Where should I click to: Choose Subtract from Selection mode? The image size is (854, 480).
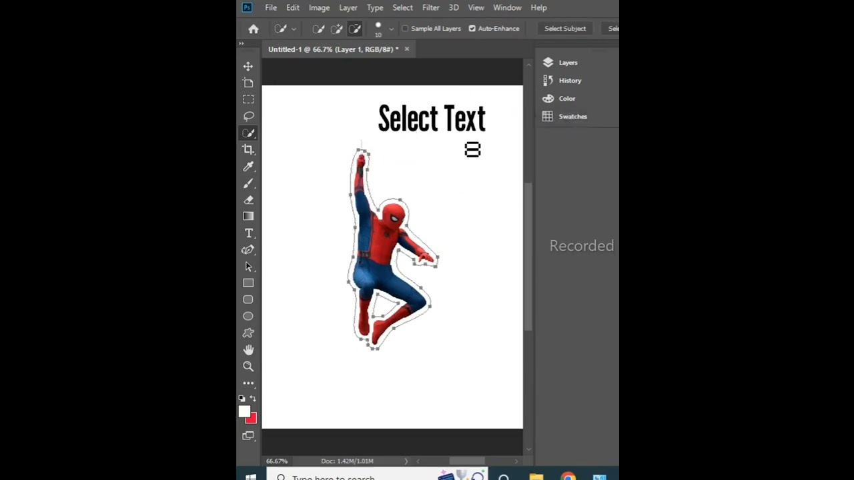click(x=355, y=29)
